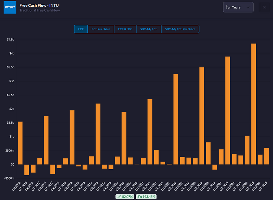Screen dimensions: 273x200
Task: Select the Q2 2023 bar near $3.5b
Action: (x=202, y=116)
